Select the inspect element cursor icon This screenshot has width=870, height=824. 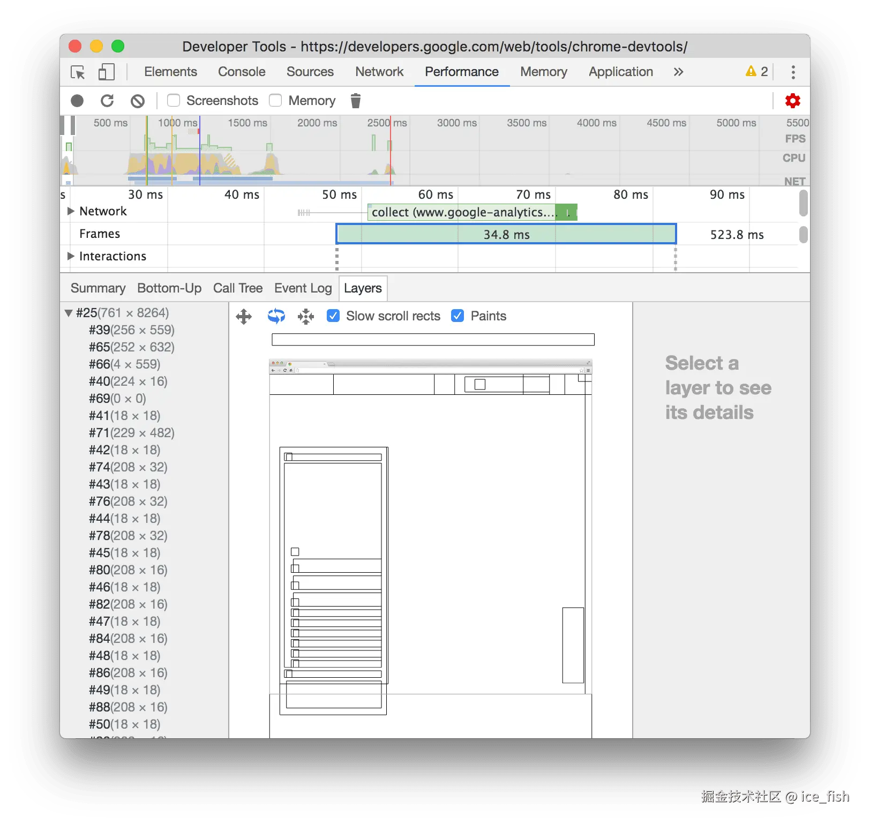coord(78,72)
